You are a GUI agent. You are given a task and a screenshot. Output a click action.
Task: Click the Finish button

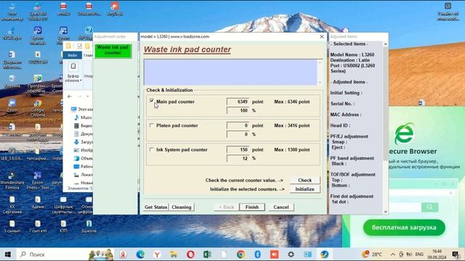coord(252,207)
